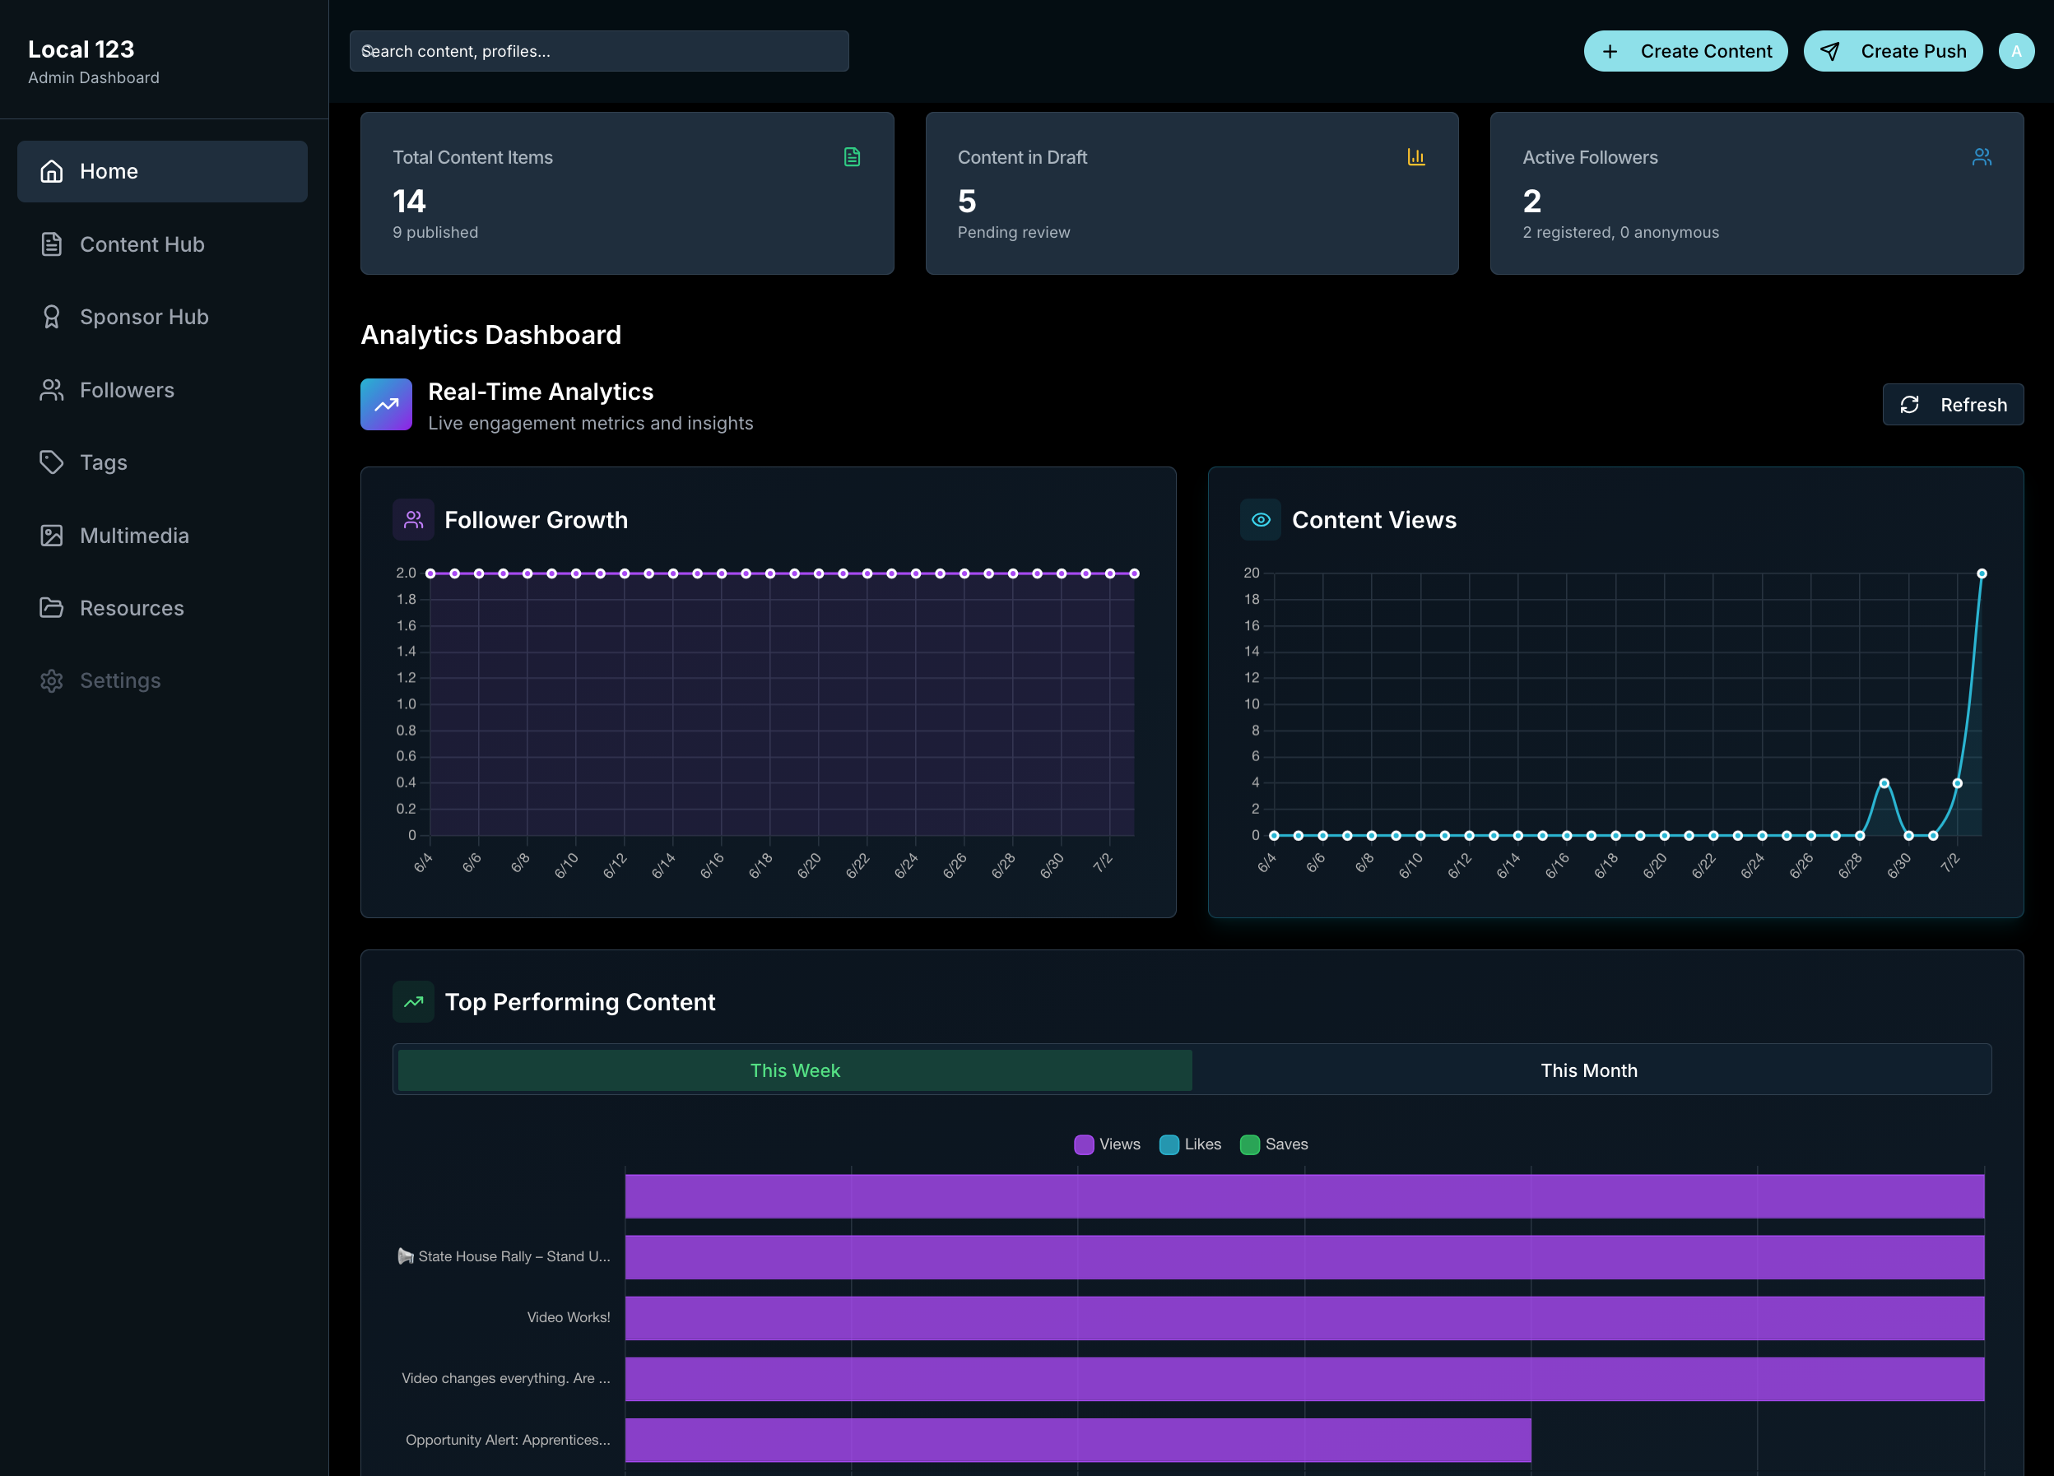Image resolution: width=2054 pixels, height=1476 pixels.
Task: Click the Create Content button
Action: 1685,52
